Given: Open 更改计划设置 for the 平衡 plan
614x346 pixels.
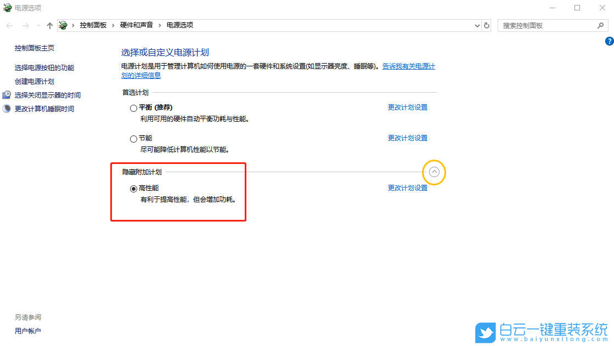Looking at the screenshot, I should 408,107.
